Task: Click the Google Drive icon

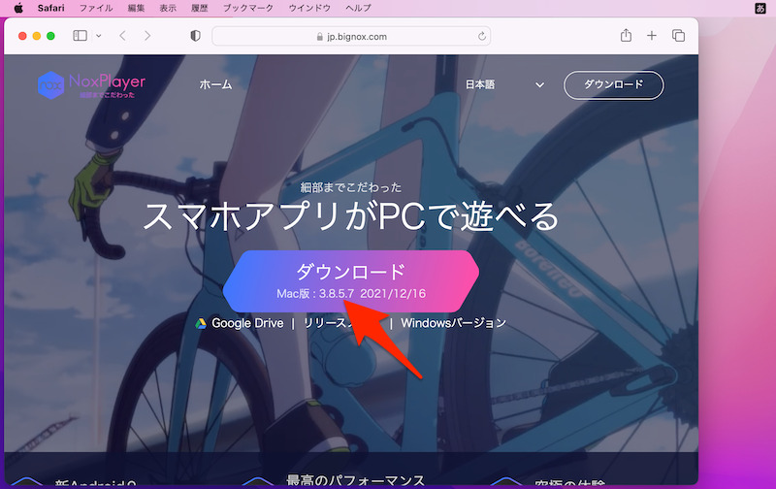Action: [x=201, y=323]
